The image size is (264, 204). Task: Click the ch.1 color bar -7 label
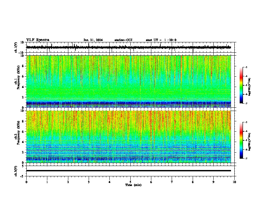click(x=246, y=103)
